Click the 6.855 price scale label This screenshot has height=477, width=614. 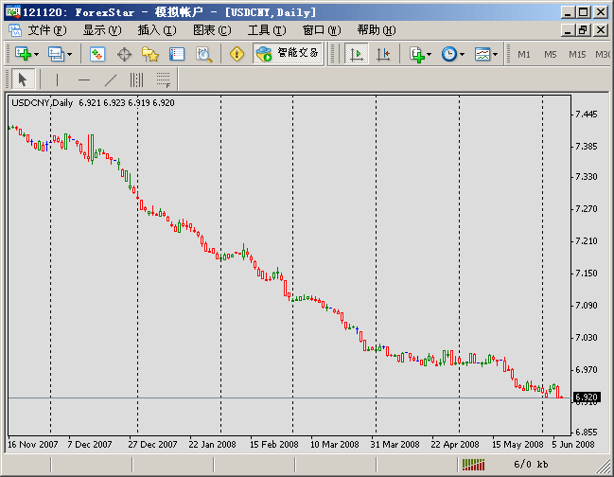[x=587, y=433]
